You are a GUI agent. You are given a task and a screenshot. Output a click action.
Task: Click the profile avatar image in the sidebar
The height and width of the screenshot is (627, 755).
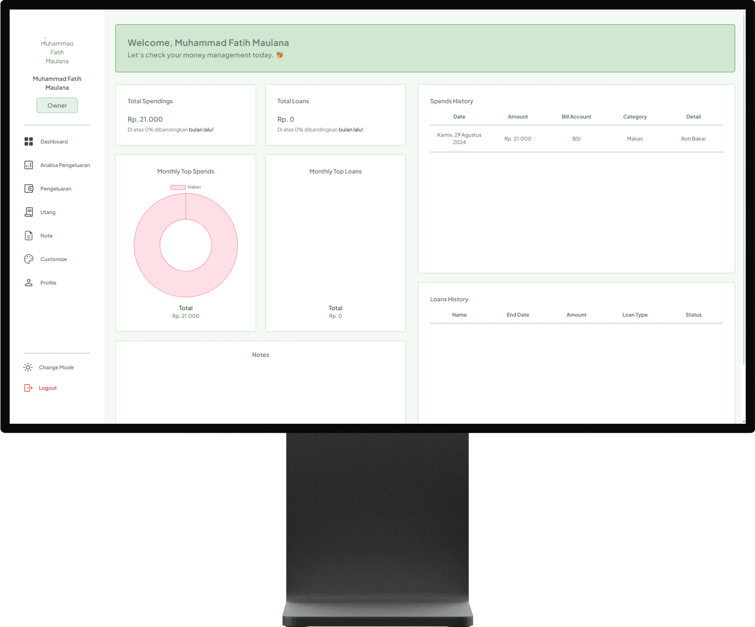[57, 52]
